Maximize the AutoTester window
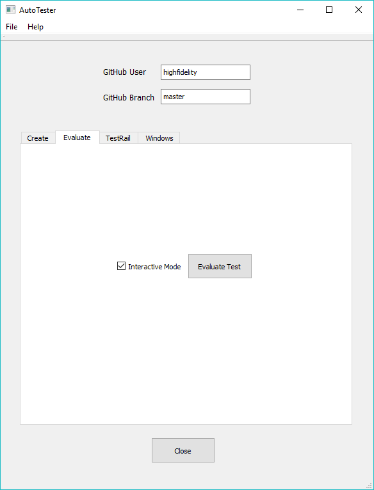 click(329, 10)
